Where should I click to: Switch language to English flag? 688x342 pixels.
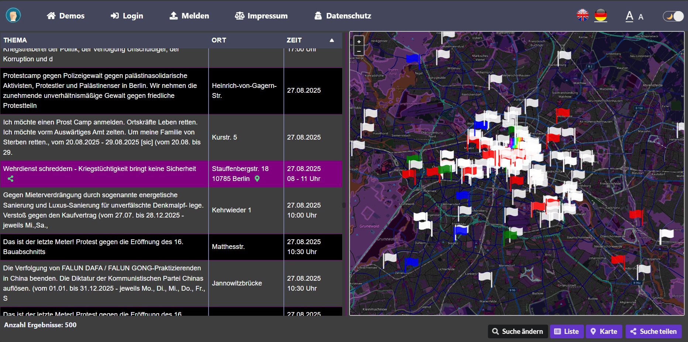(x=582, y=16)
